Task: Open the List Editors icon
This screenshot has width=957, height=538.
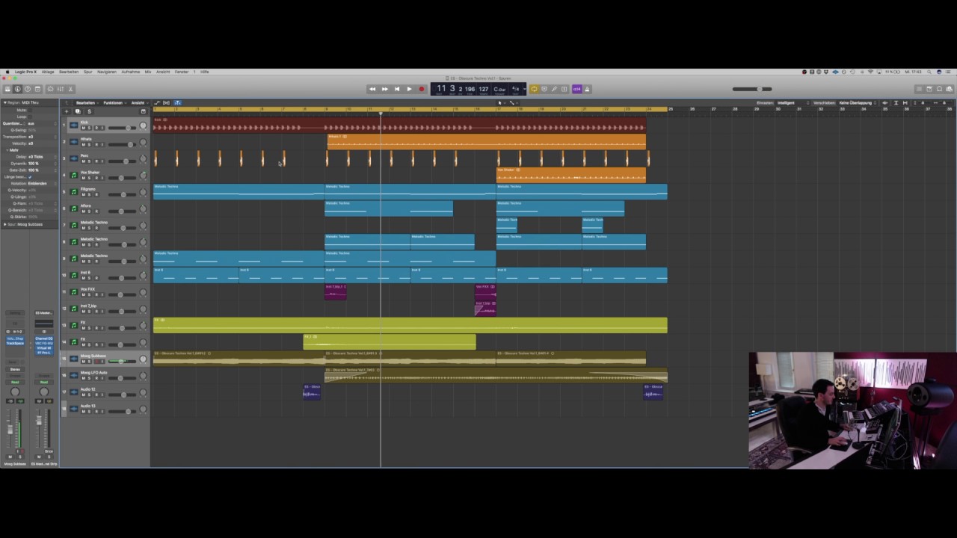Action: point(919,89)
